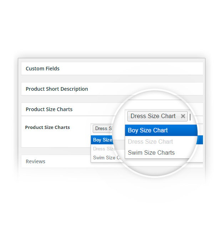Viewport: 214px width, 249px height.
Task: Expand the Reviews panel
Action: pos(36,161)
